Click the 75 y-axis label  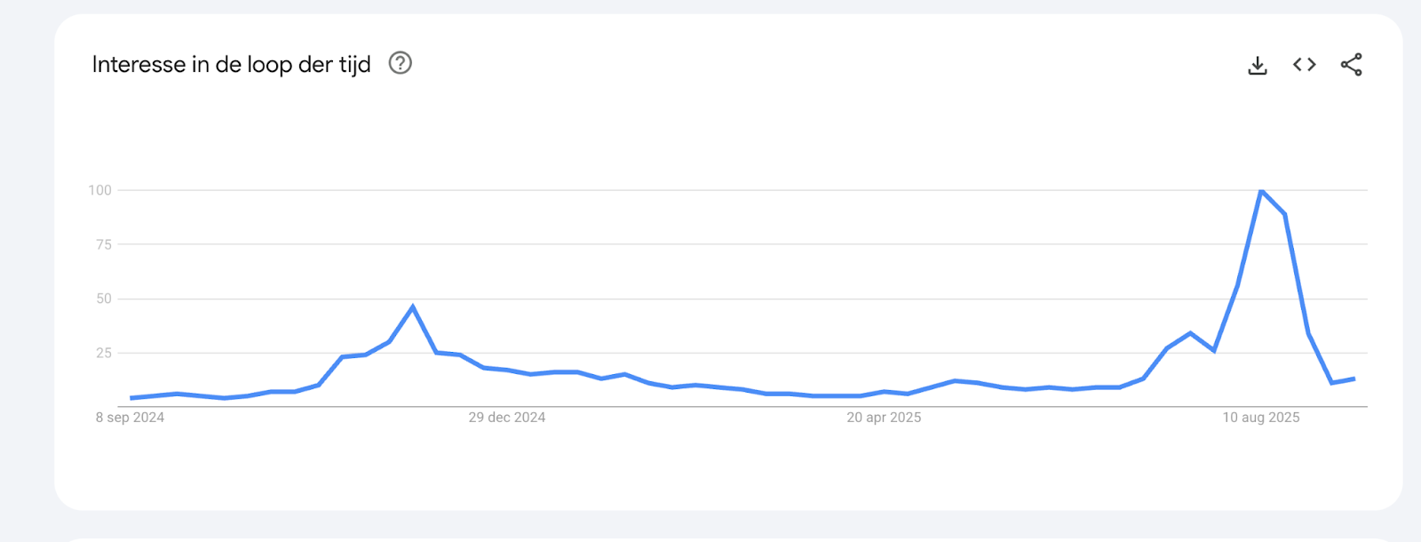click(x=104, y=244)
